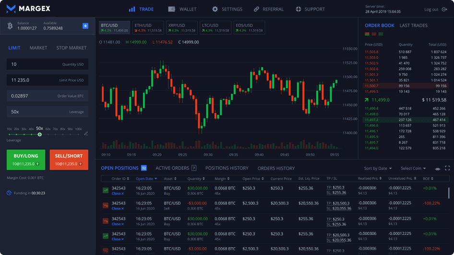Show only buy orders in order book

tap(381, 34)
